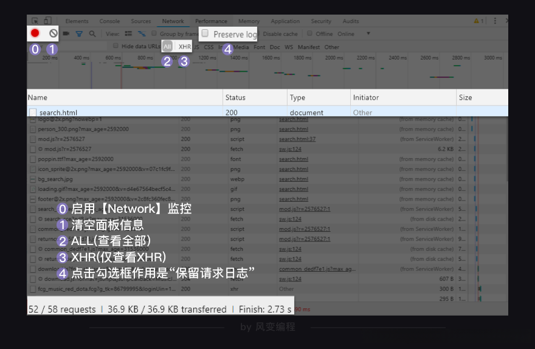The width and height of the screenshot is (535, 349).
Task: Tick the Group by frame checkbox
Action: pyautogui.click(x=154, y=33)
